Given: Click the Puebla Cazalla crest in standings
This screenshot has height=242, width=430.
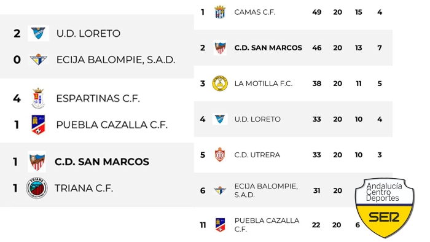Looking at the screenshot, I should point(220,225).
